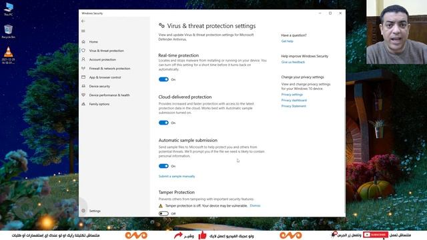The width and height of the screenshot is (427, 240).
Task: Click the Automatic sample submission heading
Action: [188, 140]
